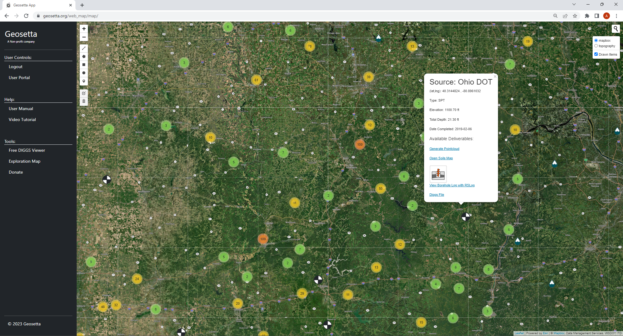The image size is (623, 336).
Task: Open the Exploration Map tool
Action: tap(25, 161)
